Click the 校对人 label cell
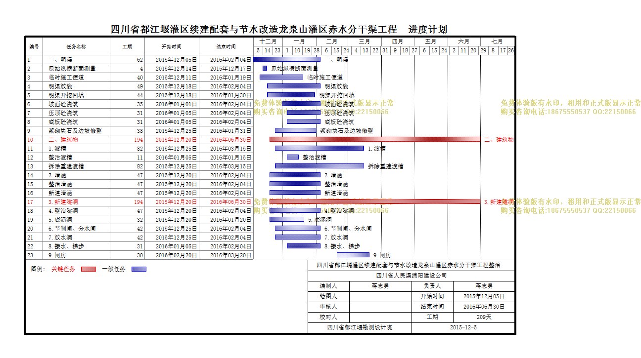This screenshot has width=641, height=358. (328, 317)
